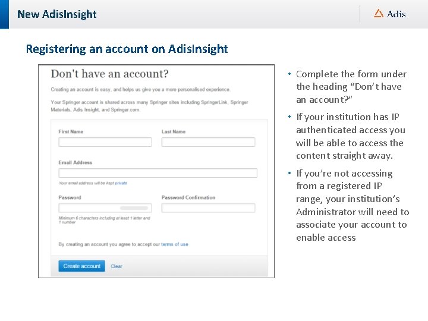Click the 'Password Confirmation' field label
Screen dimensions: 428x321
click(x=188, y=197)
